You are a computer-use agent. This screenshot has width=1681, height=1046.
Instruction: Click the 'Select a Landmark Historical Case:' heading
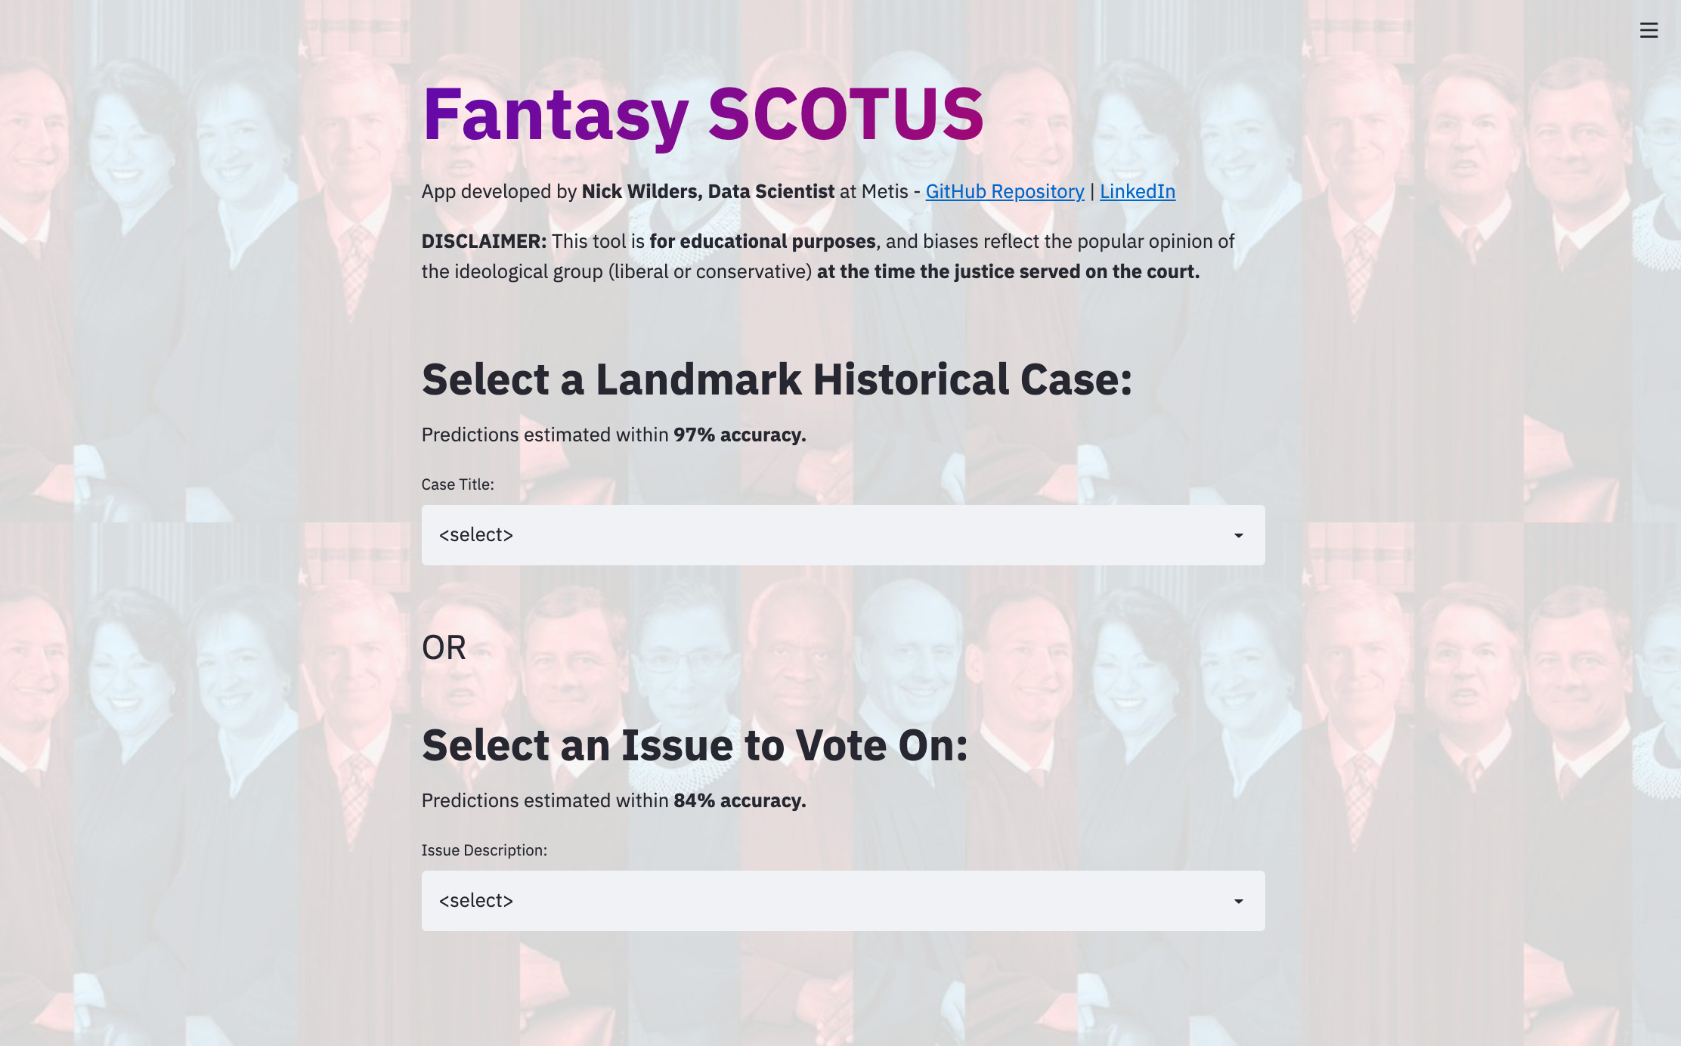coord(776,379)
